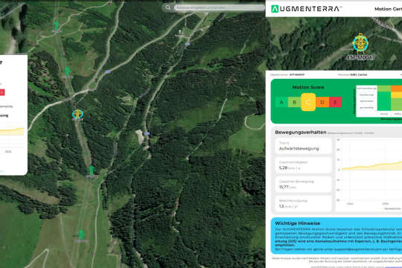Click the red score badge in left popup card

(x=2, y=92)
